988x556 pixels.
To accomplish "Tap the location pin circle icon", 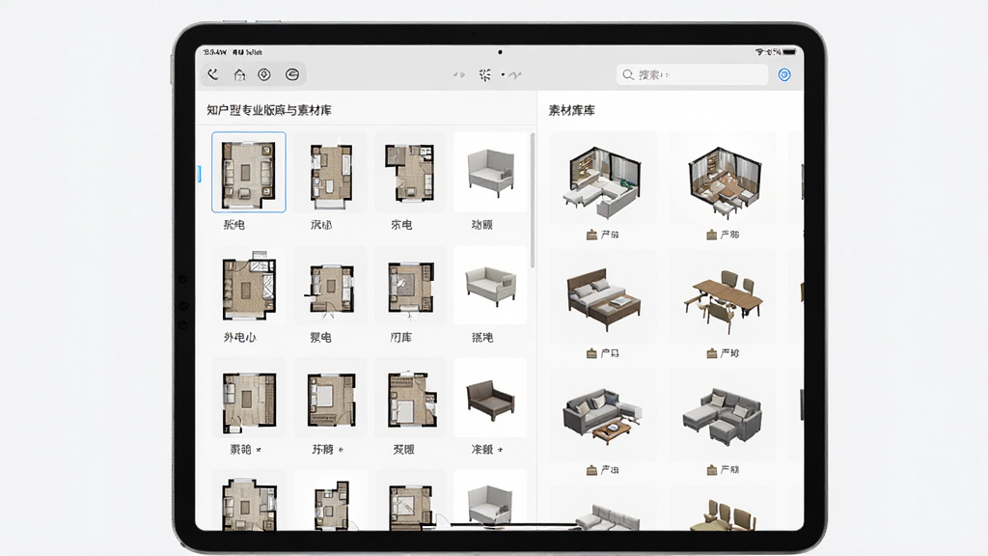I will tap(264, 74).
